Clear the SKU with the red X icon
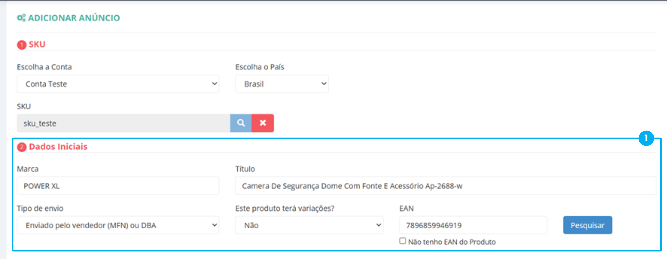 (263, 123)
